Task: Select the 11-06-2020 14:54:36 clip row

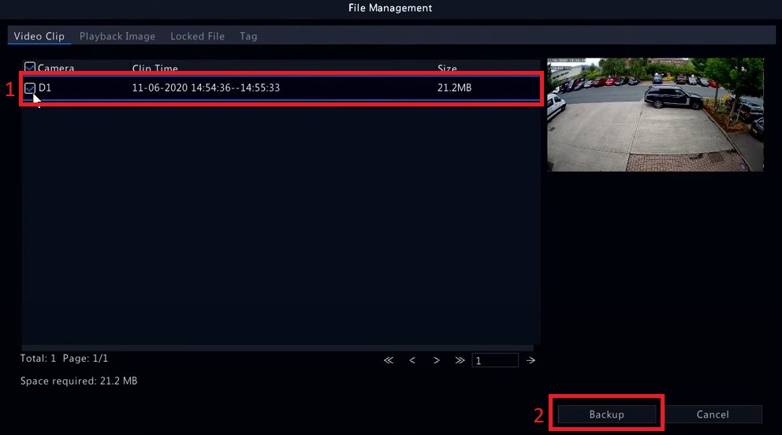Action: (206, 88)
